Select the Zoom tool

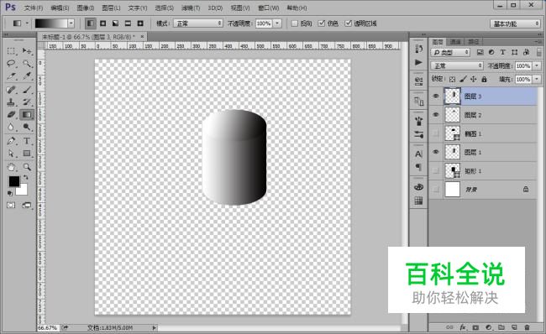click(27, 167)
